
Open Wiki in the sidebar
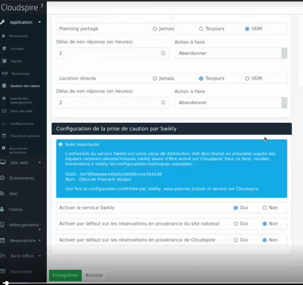14,194
